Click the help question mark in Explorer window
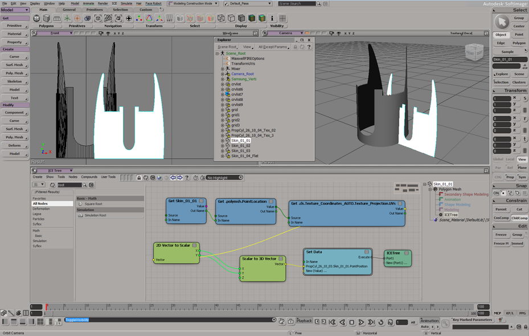This screenshot has height=336, width=529. click(309, 47)
